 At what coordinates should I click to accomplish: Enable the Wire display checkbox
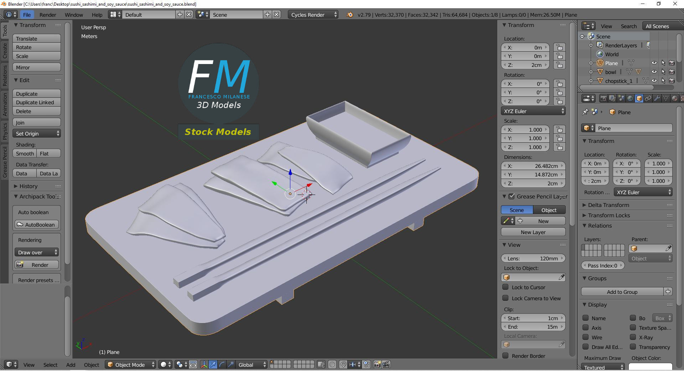[x=585, y=337]
